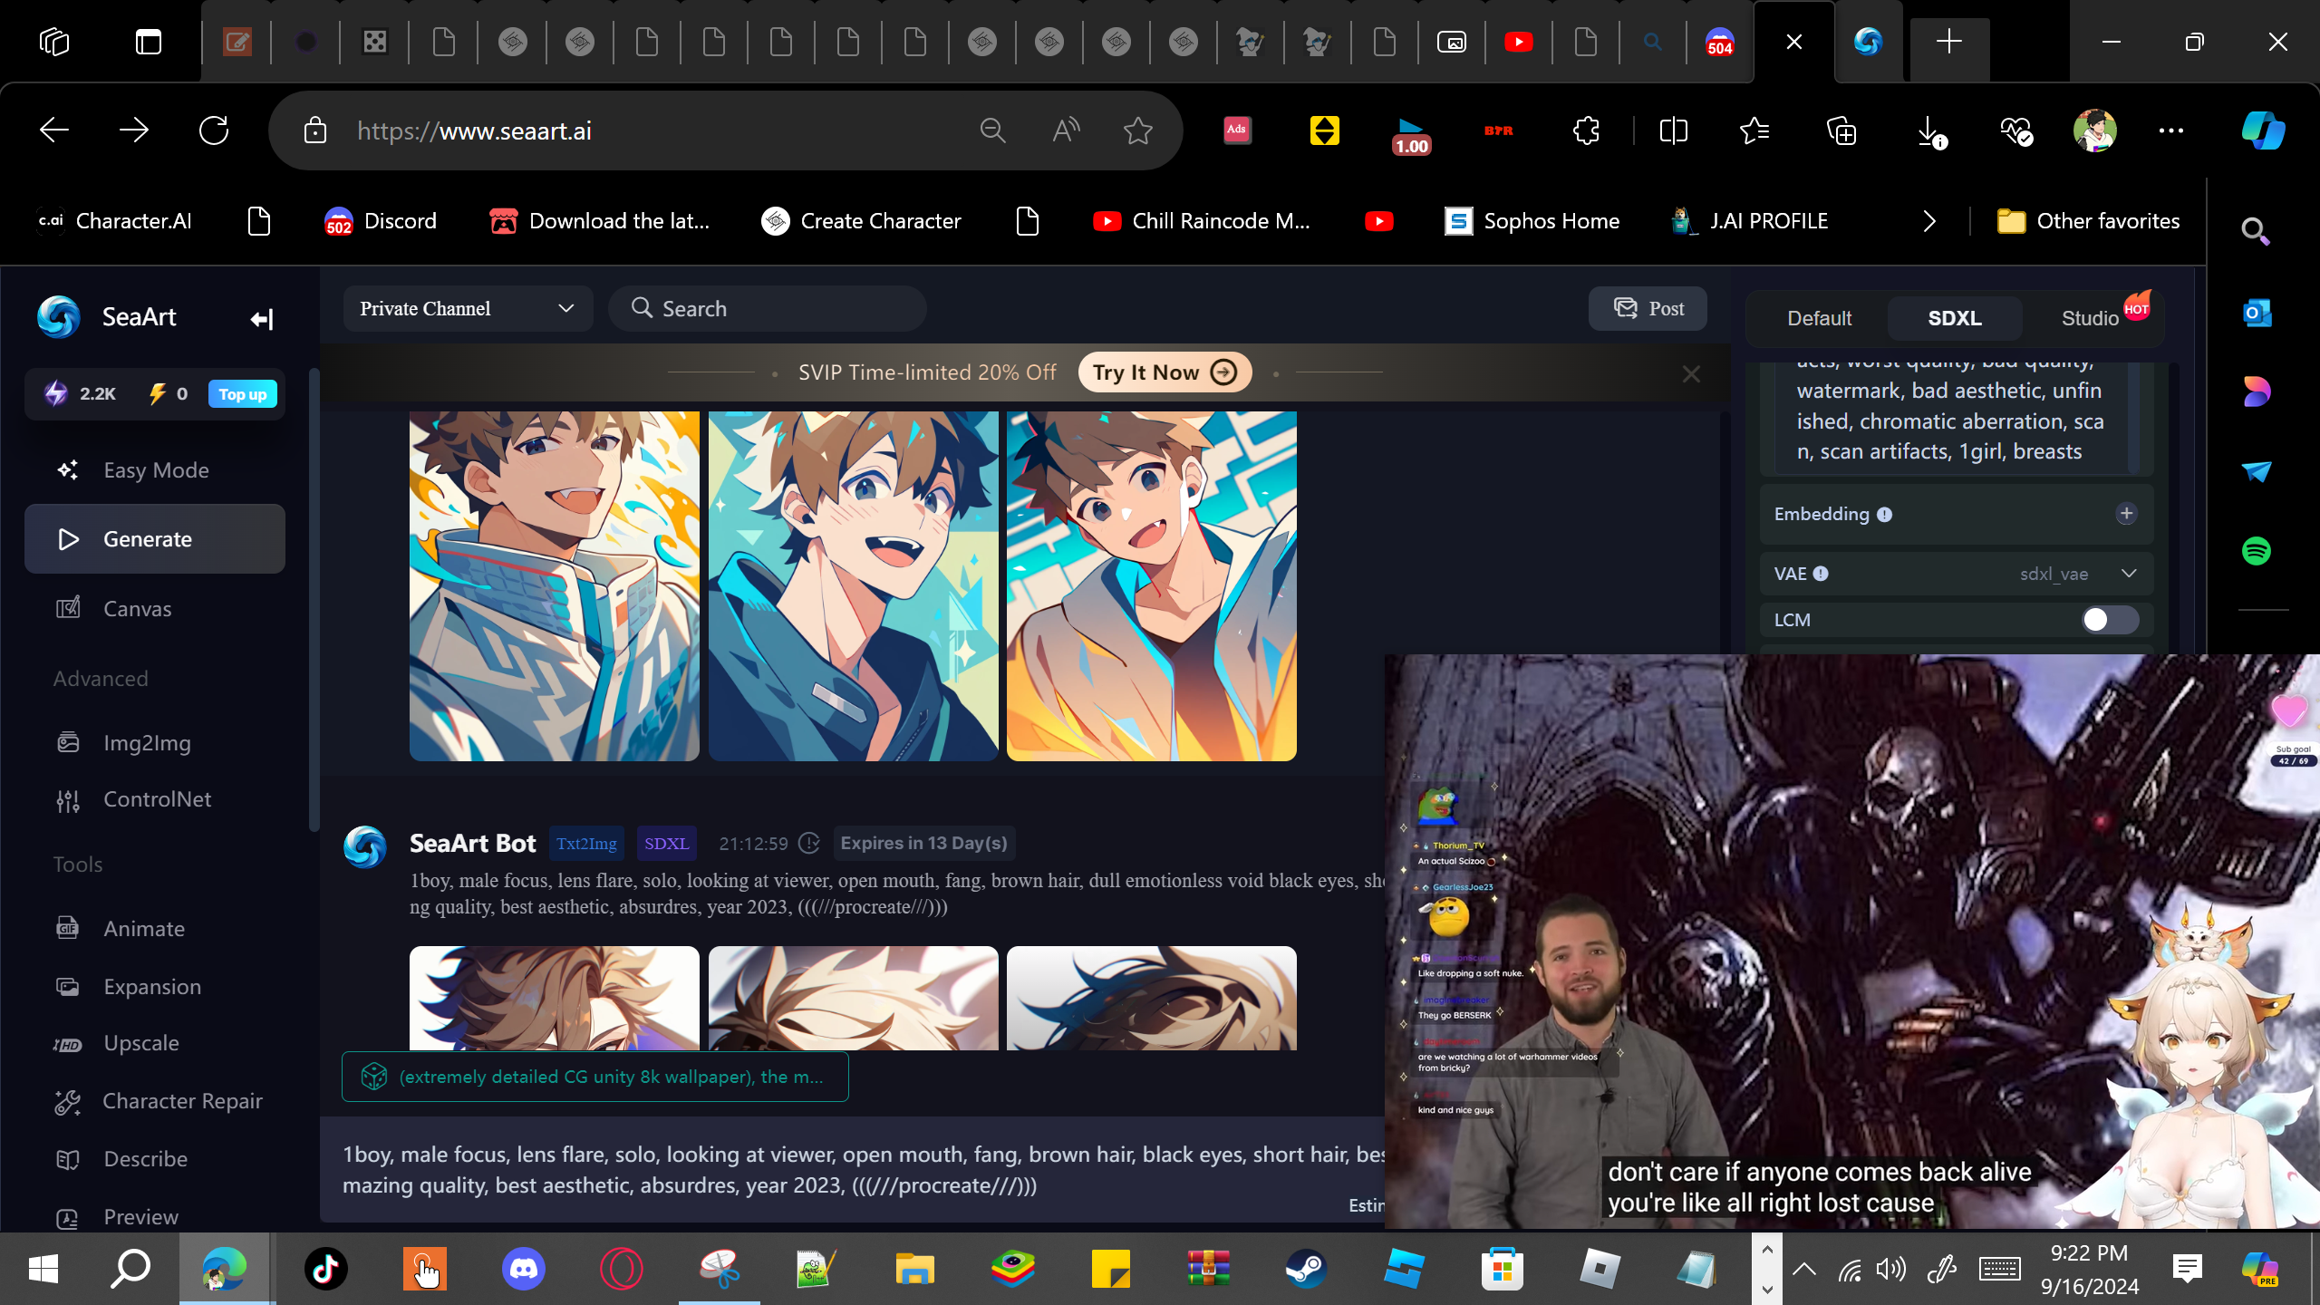This screenshot has height=1305, width=2320.
Task: Open a new browser tab
Action: tap(1949, 42)
